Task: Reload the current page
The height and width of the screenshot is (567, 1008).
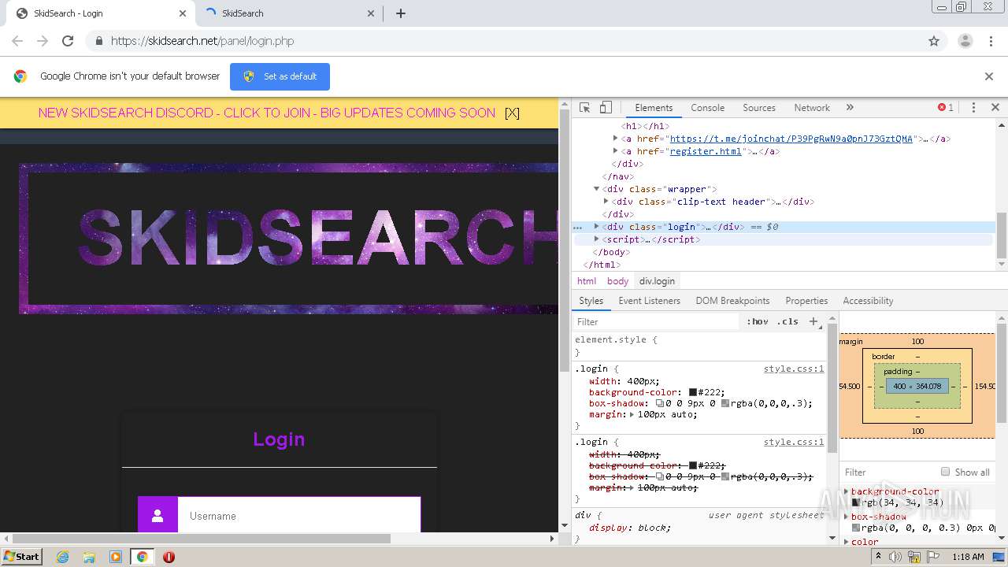Action: pos(68,41)
